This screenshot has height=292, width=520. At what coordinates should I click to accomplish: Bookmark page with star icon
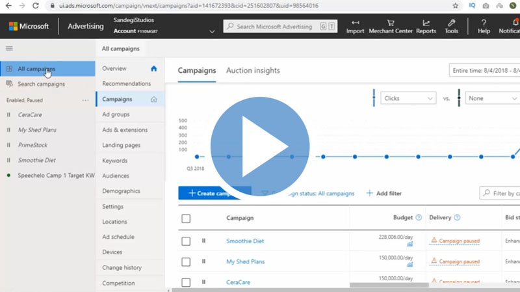[x=456, y=6]
